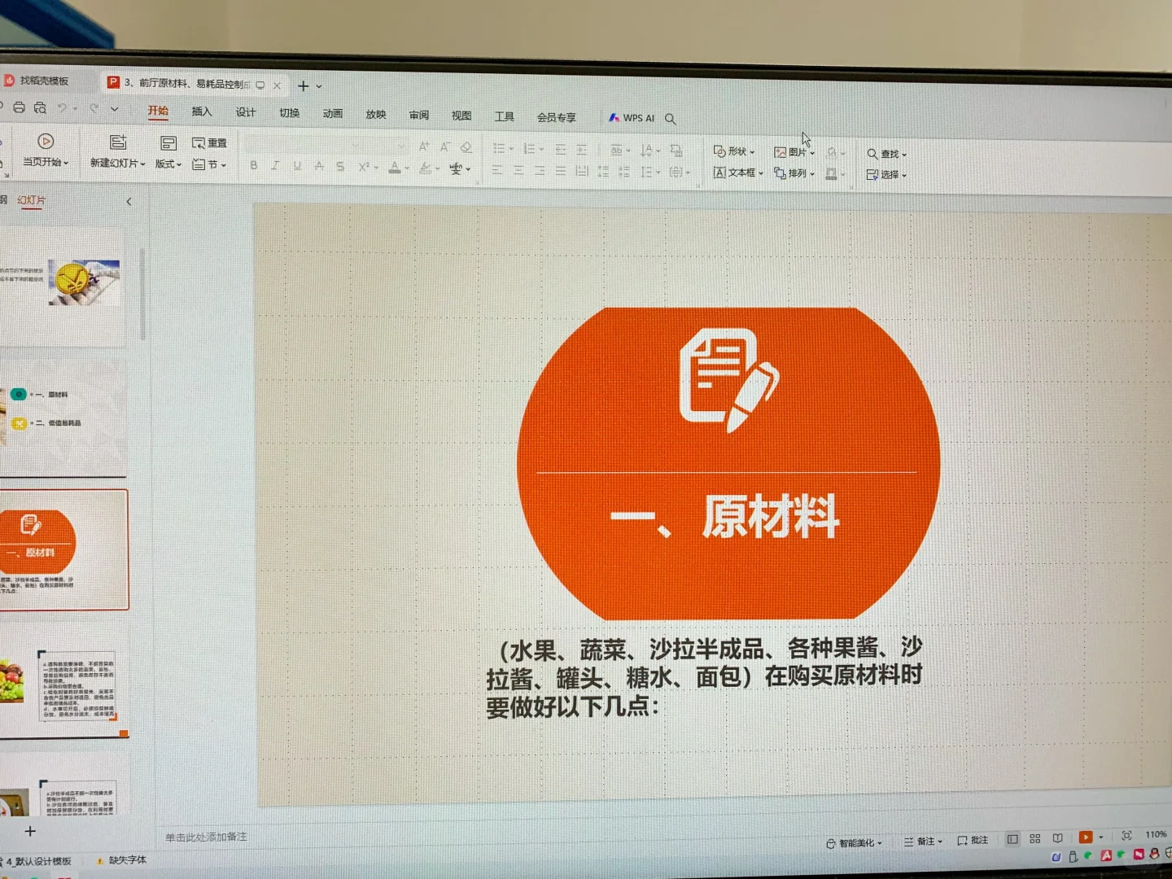Start slideshow from the status bar play icon

click(x=1085, y=836)
